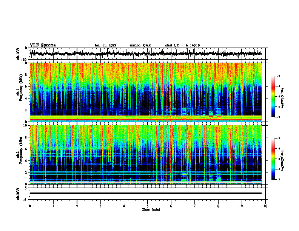This screenshot has height=231, width=299.
Task: Click the "-7" label on ch.2 colorbar
Action: (278, 179)
